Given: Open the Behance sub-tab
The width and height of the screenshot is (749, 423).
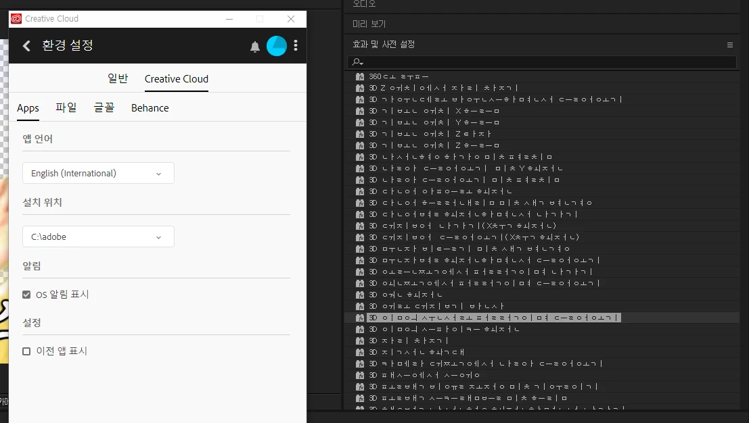Looking at the screenshot, I should click(x=150, y=108).
